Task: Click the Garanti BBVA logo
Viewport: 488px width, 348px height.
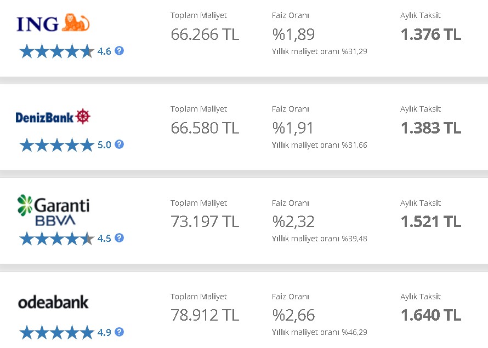Action: coord(54,210)
